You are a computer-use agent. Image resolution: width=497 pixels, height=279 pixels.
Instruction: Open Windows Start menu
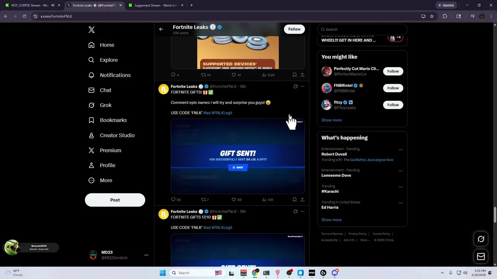[x=162, y=273]
